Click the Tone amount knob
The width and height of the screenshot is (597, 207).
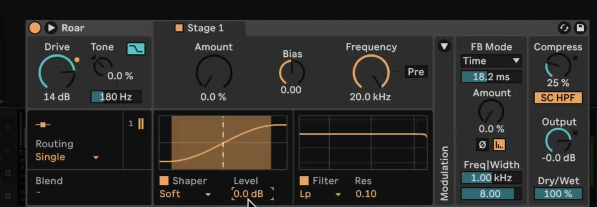102,65
